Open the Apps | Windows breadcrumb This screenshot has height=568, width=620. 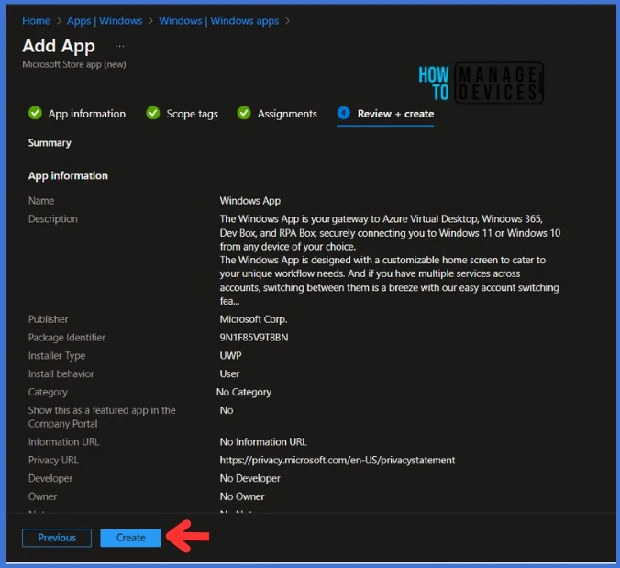[105, 20]
